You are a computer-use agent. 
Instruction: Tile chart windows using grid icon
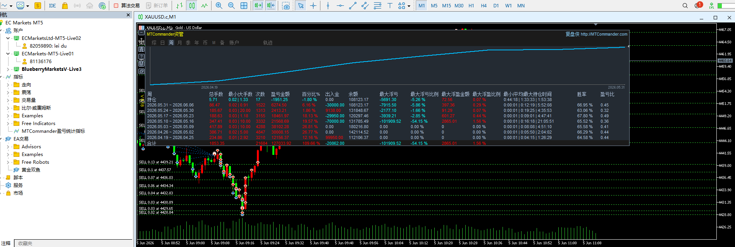(x=244, y=6)
